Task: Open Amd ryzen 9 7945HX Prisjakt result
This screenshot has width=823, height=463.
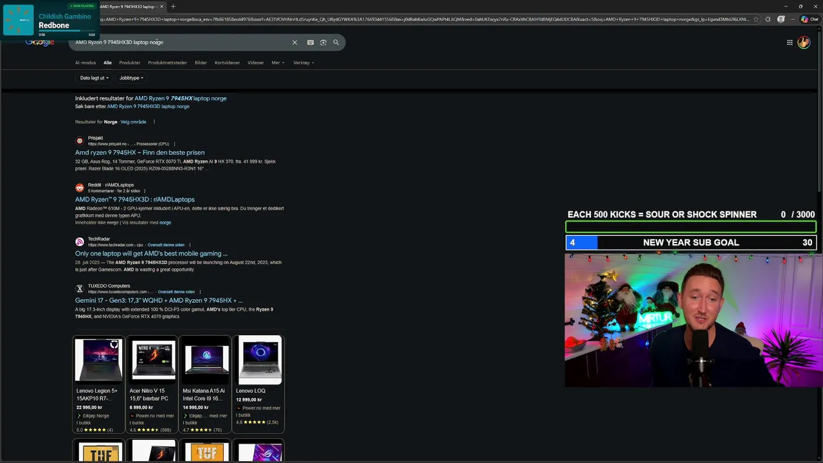Action: (x=140, y=153)
